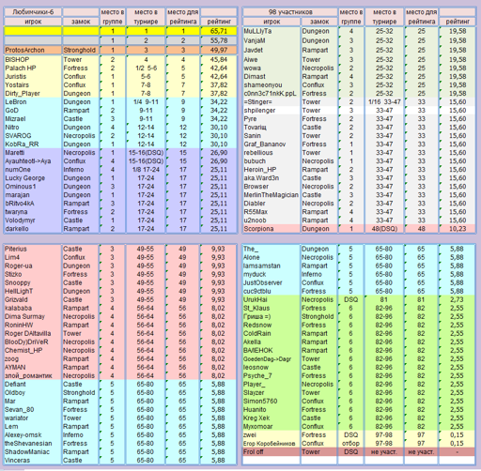Image resolution: width=481 pixels, height=471 pixels.
Task: Select the LeBron player cell
Action: tap(33, 101)
